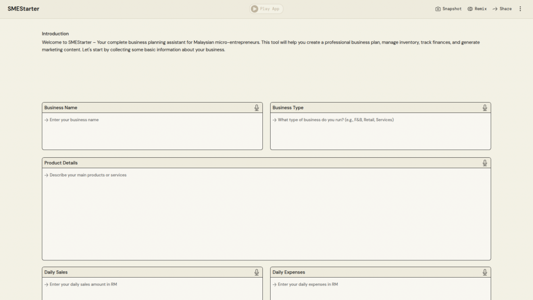Select the Daily Sales amount field
533x300 pixels.
[x=152, y=288]
